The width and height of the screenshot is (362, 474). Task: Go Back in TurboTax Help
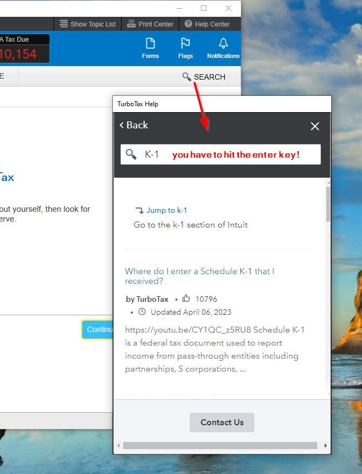point(134,125)
